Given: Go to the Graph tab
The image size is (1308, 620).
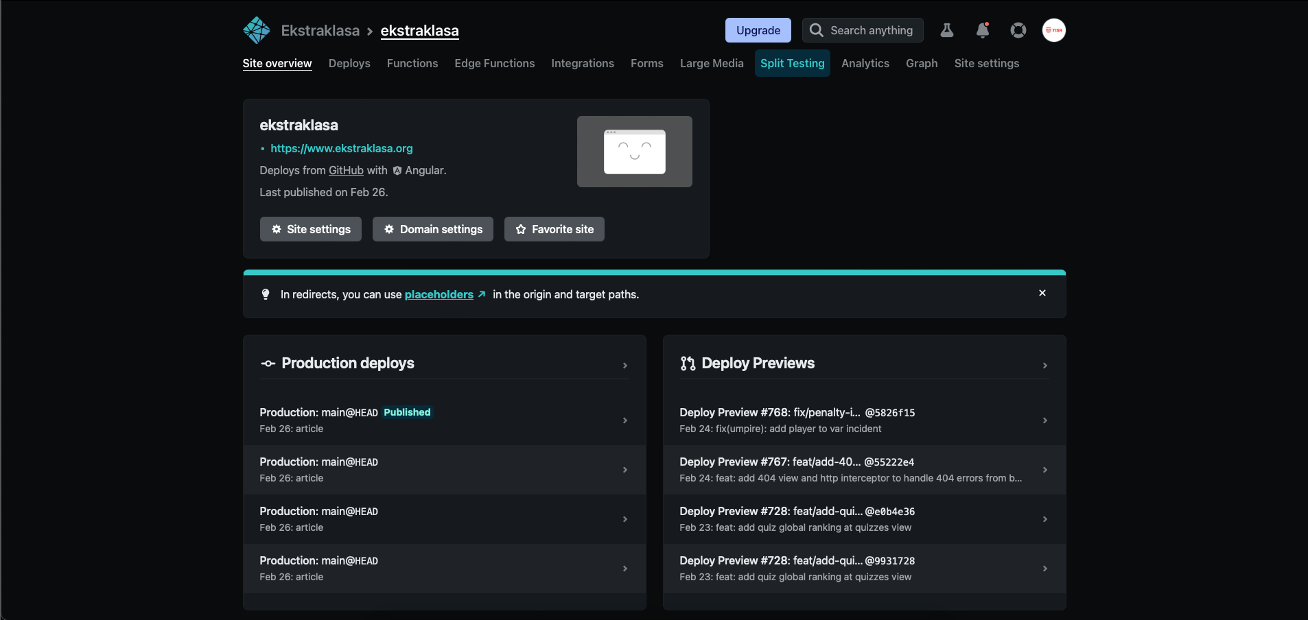Looking at the screenshot, I should click(x=922, y=63).
